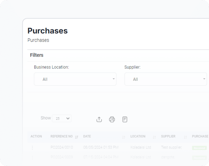Expand the Business Location dropdown
Viewport: 209px width, 166px height.
[x=75, y=79]
